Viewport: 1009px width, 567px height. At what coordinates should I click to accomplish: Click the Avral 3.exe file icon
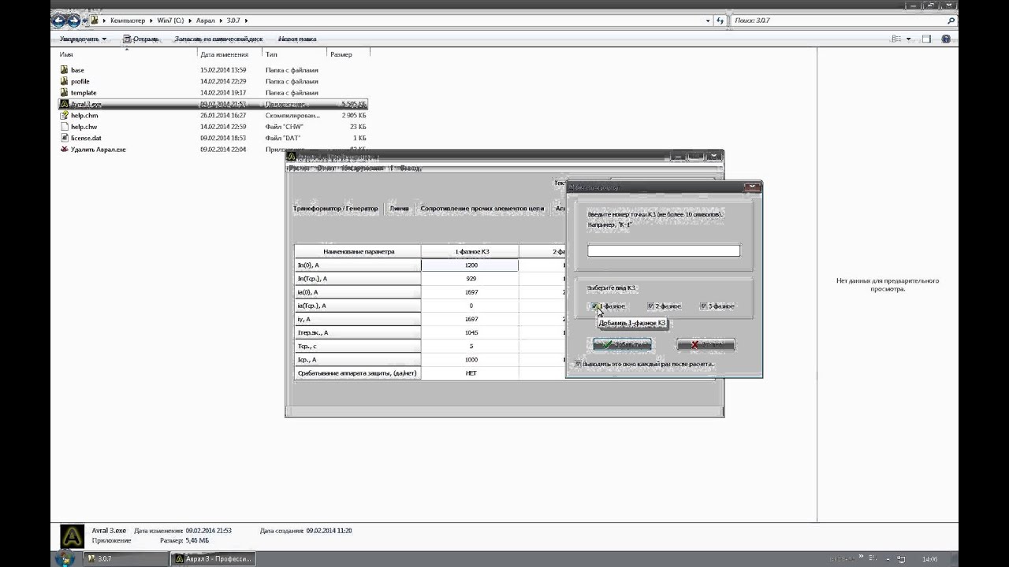coord(65,104)
